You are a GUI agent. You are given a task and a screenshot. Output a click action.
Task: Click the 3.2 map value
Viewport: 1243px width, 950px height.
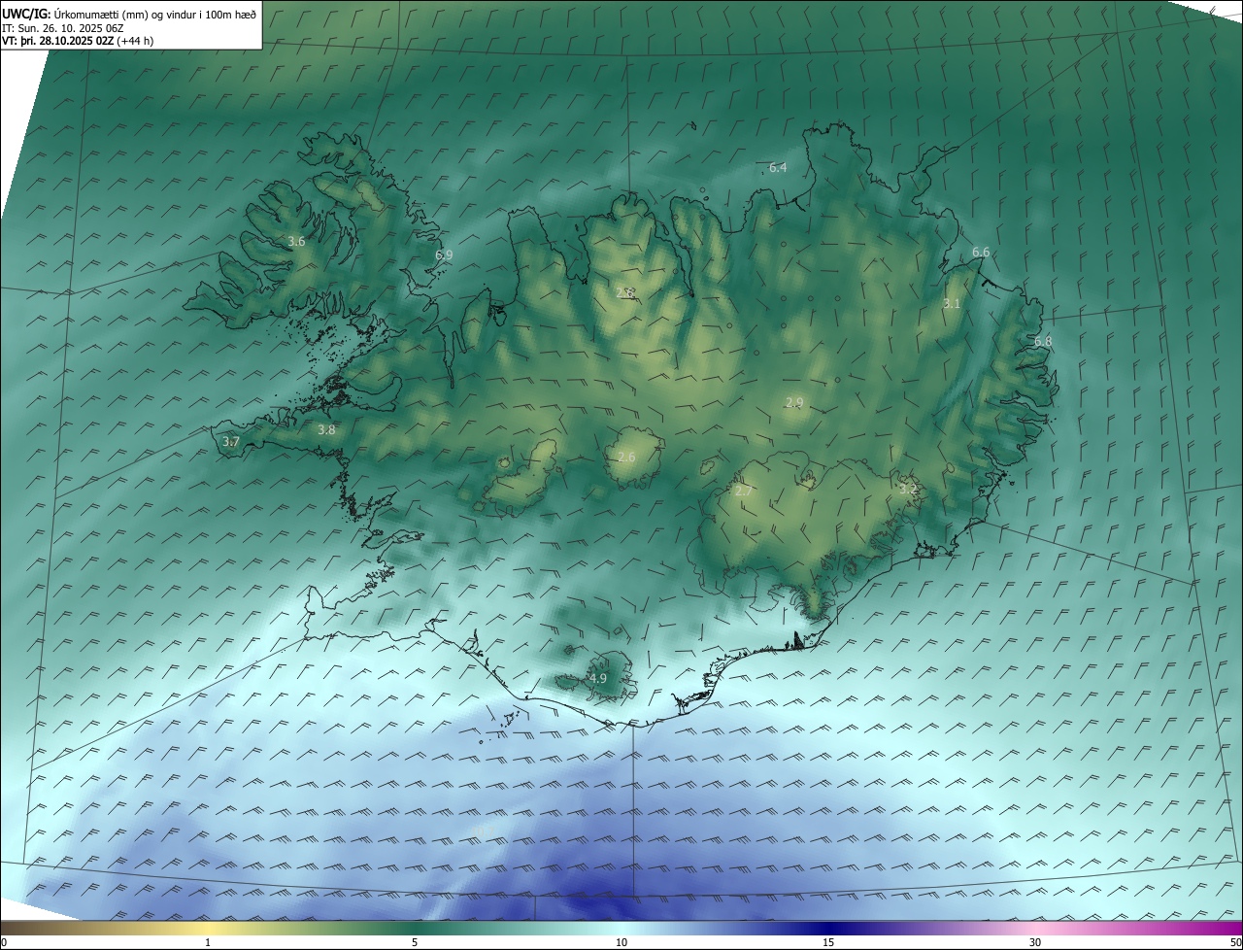tap(908, 490)
